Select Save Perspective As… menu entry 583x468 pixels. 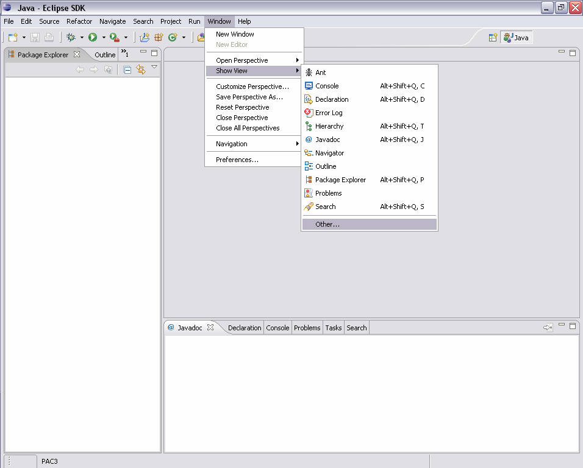[x=254, y=97]
